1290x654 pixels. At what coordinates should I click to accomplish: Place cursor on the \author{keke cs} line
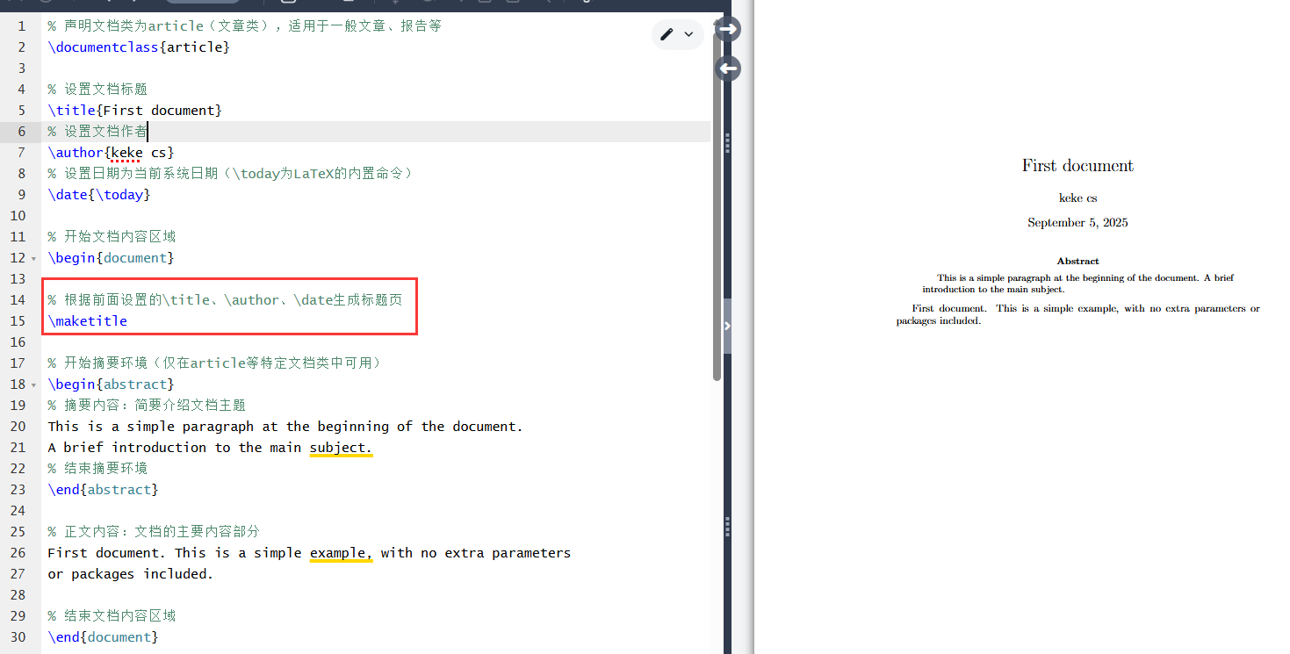111,153
